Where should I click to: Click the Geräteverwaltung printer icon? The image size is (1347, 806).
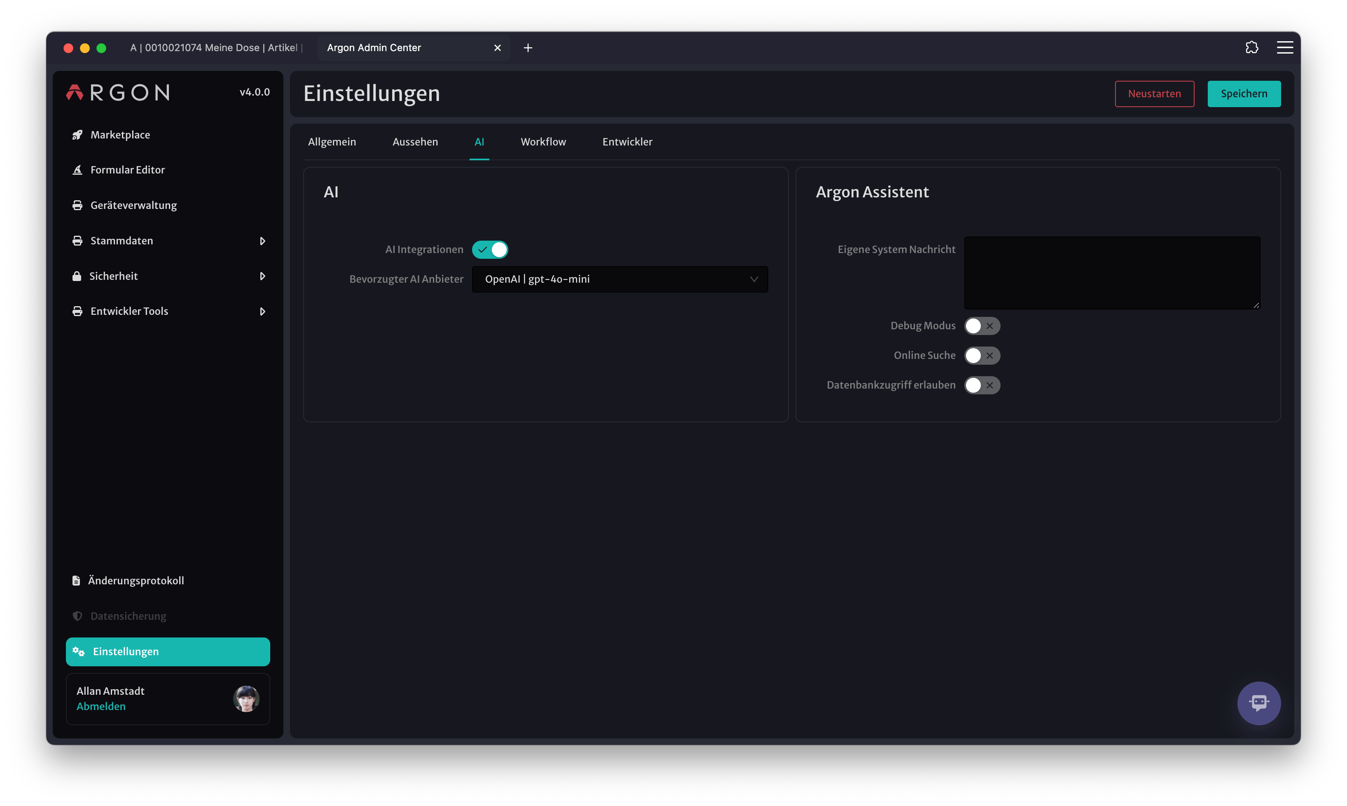77,205
